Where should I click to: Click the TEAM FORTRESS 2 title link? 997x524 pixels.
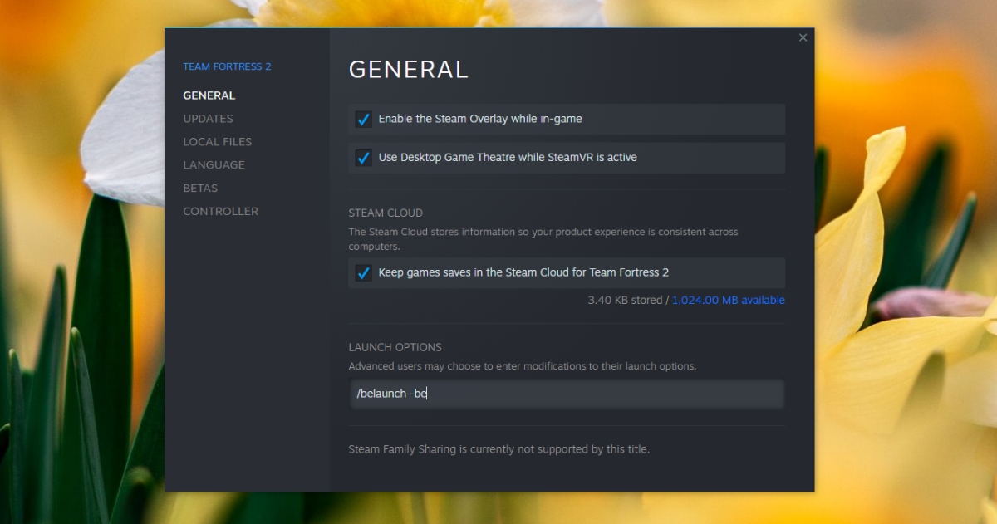tap(227, 66)
